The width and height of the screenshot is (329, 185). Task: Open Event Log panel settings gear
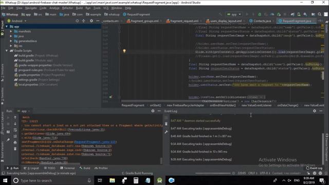315,111
